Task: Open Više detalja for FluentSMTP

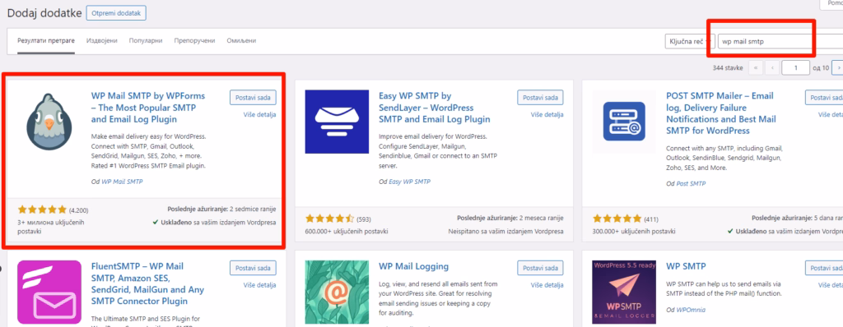Action: coord(259,284)
